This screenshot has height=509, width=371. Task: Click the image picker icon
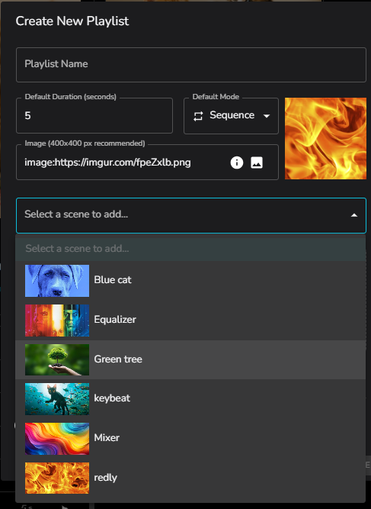pos(257,163)
